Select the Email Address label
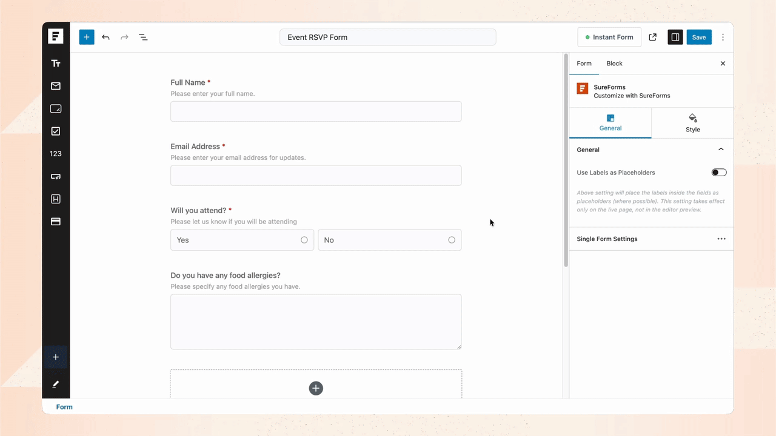The image size is (776, 436). click(x=196, y=147)
